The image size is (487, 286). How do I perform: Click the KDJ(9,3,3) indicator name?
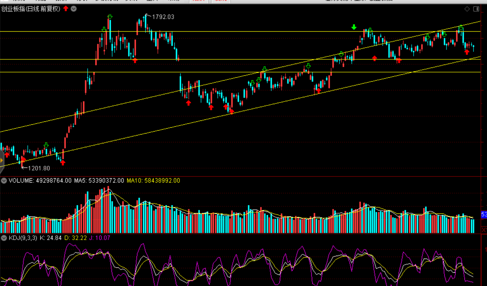coord(23,238)
